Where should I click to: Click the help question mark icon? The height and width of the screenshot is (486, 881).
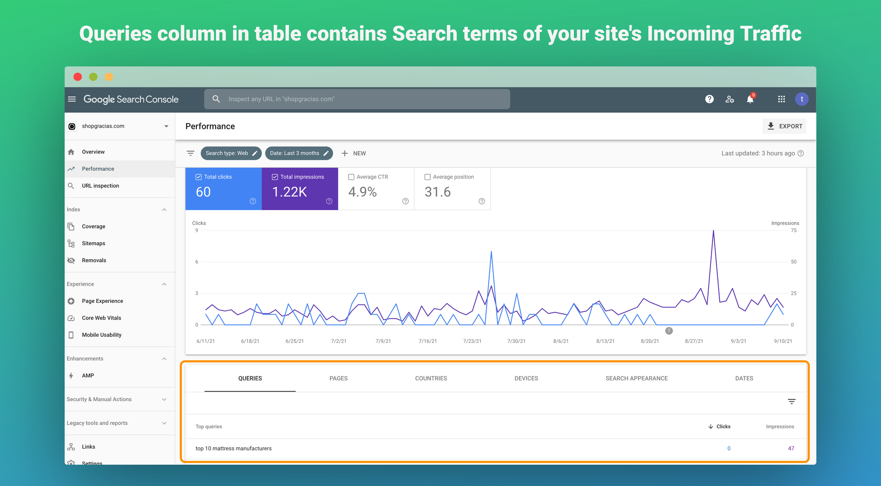click(x=709, y=99)
